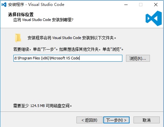The image size is (164, 127).
Task: Cancel setup with the 取消 button
Action: [x=147, y=120]
